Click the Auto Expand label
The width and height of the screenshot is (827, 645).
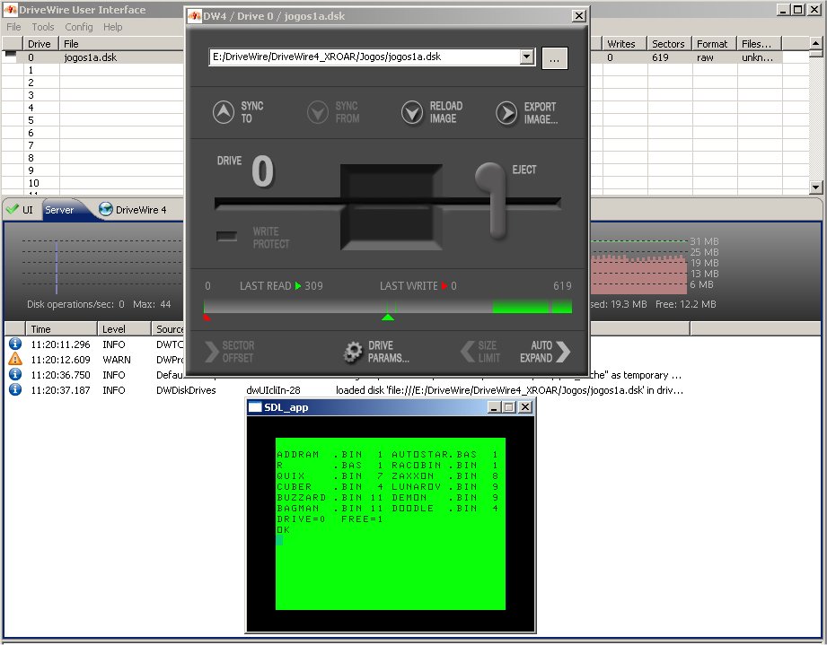tap(536, 352)
